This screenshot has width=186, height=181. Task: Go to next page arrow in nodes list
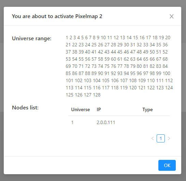pos(169,138)
